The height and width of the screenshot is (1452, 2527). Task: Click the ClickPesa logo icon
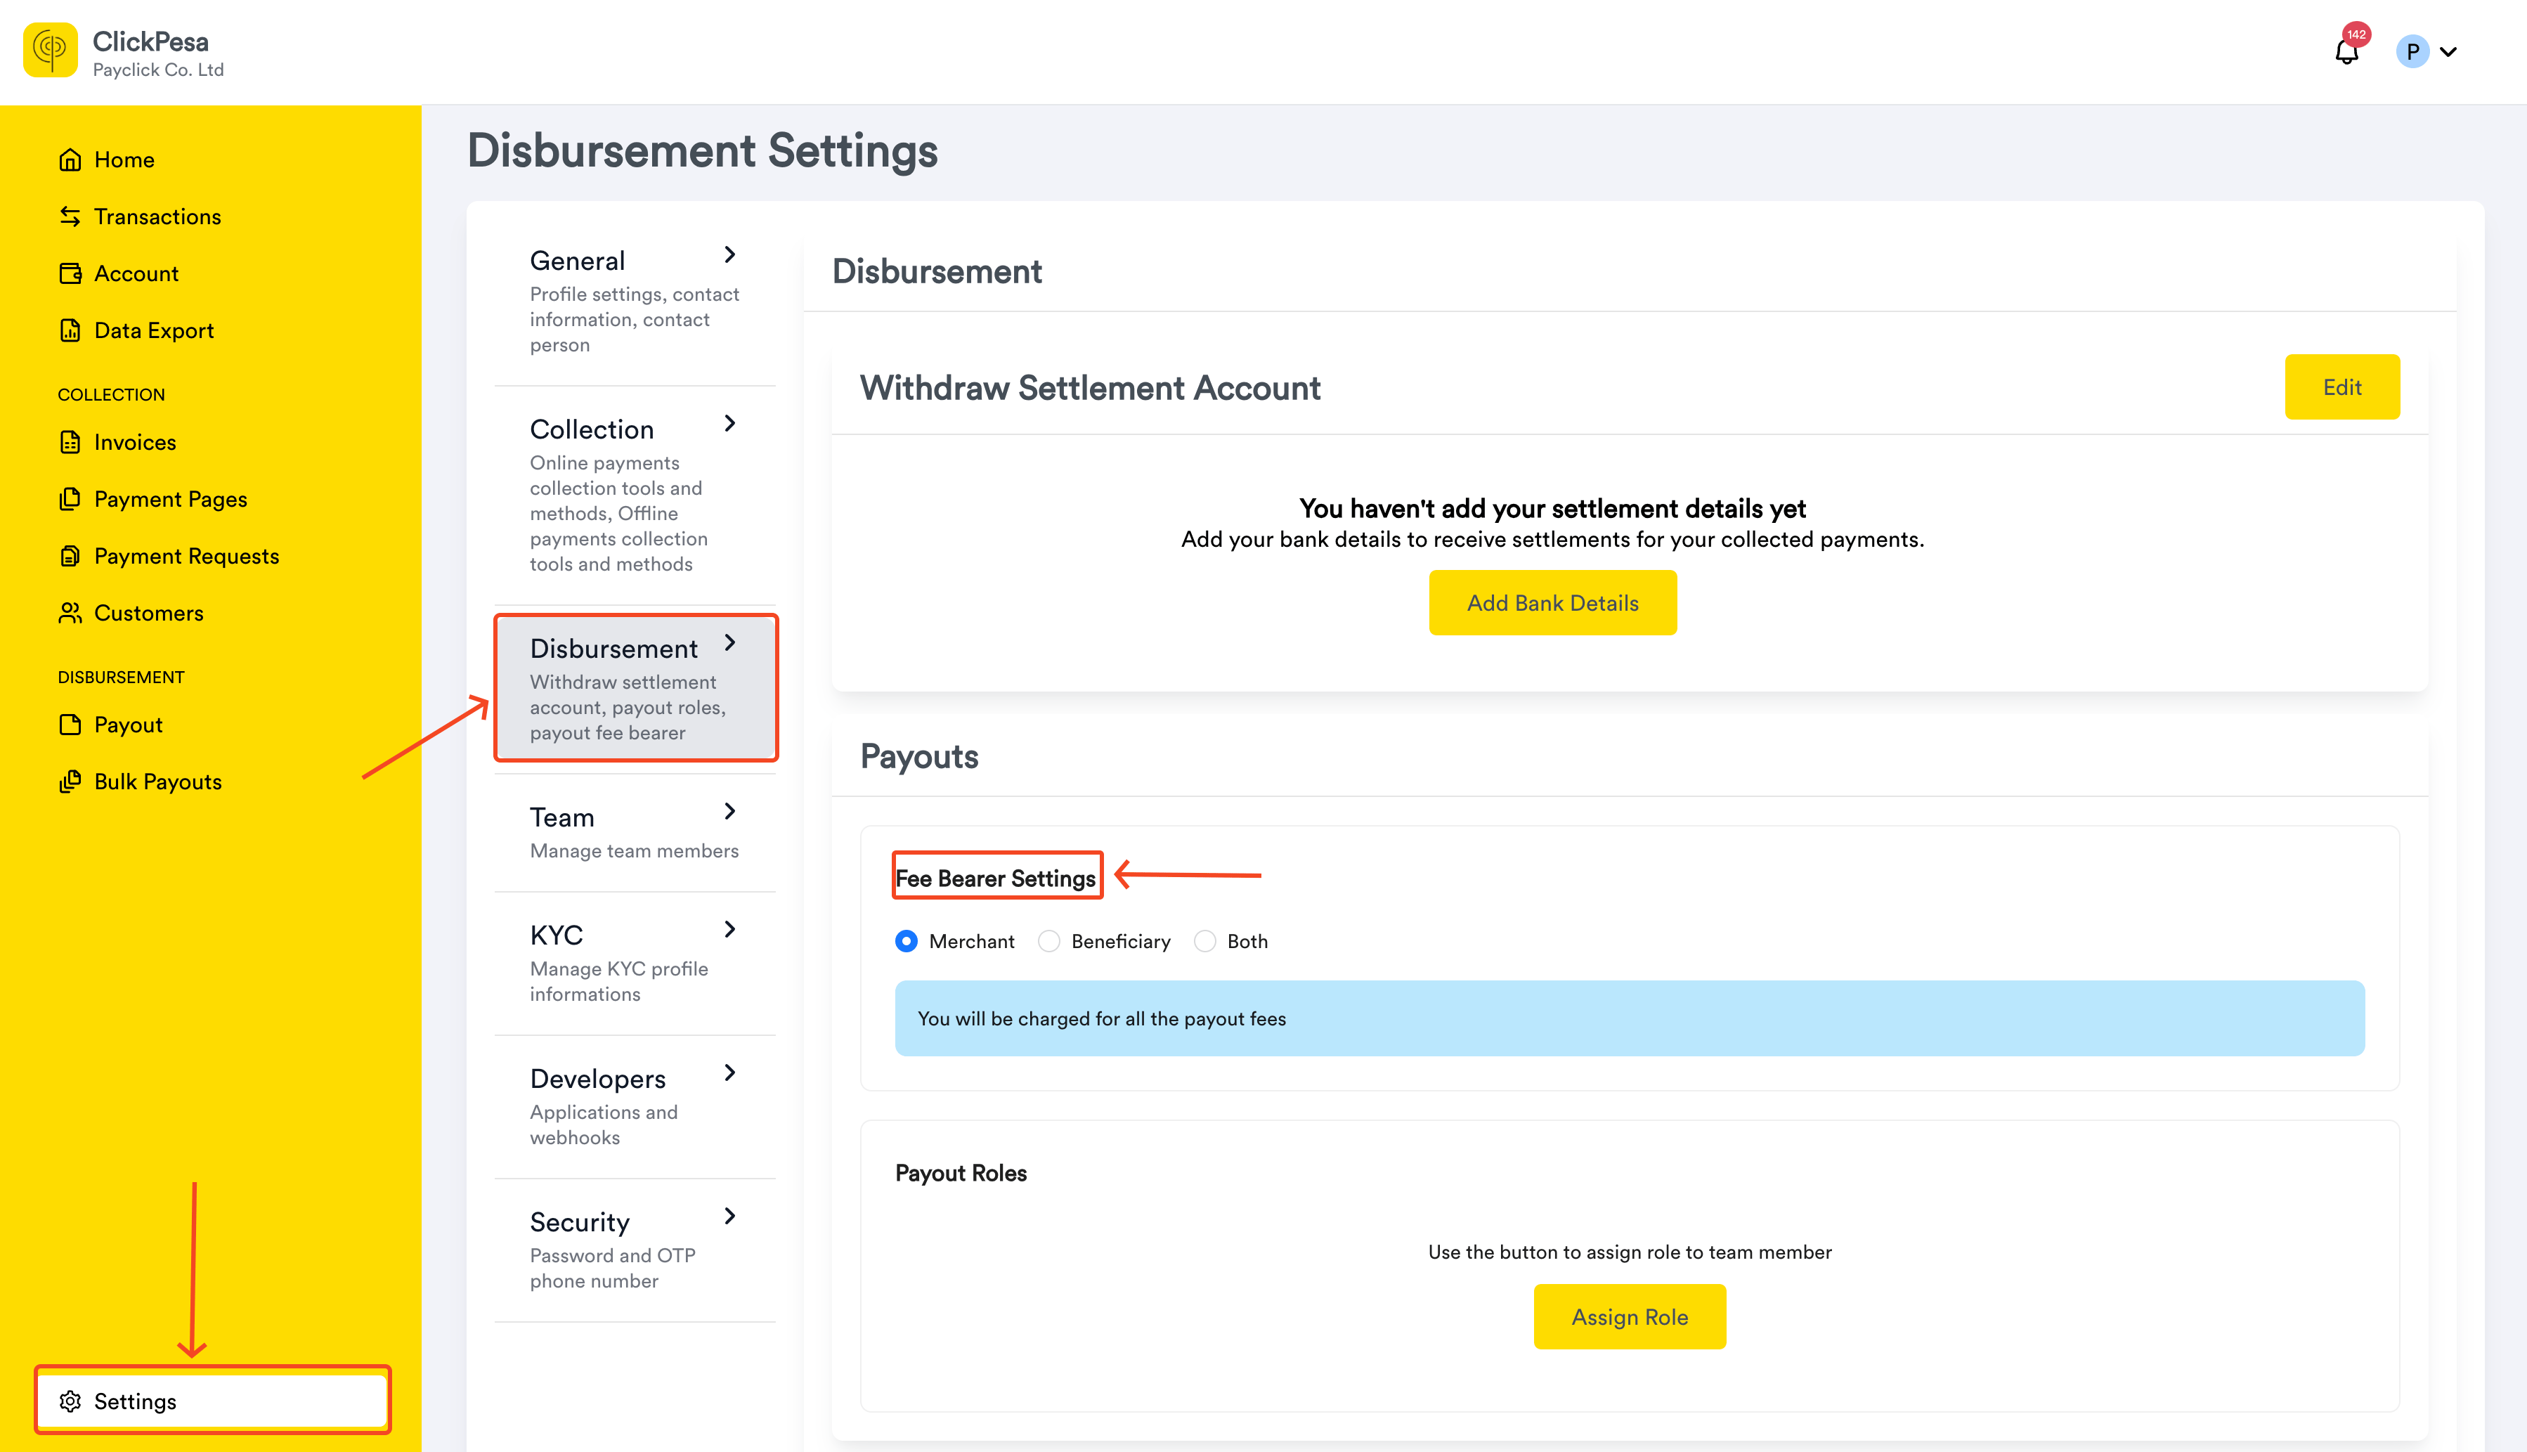pyautogui.click(x=50, y=50)
